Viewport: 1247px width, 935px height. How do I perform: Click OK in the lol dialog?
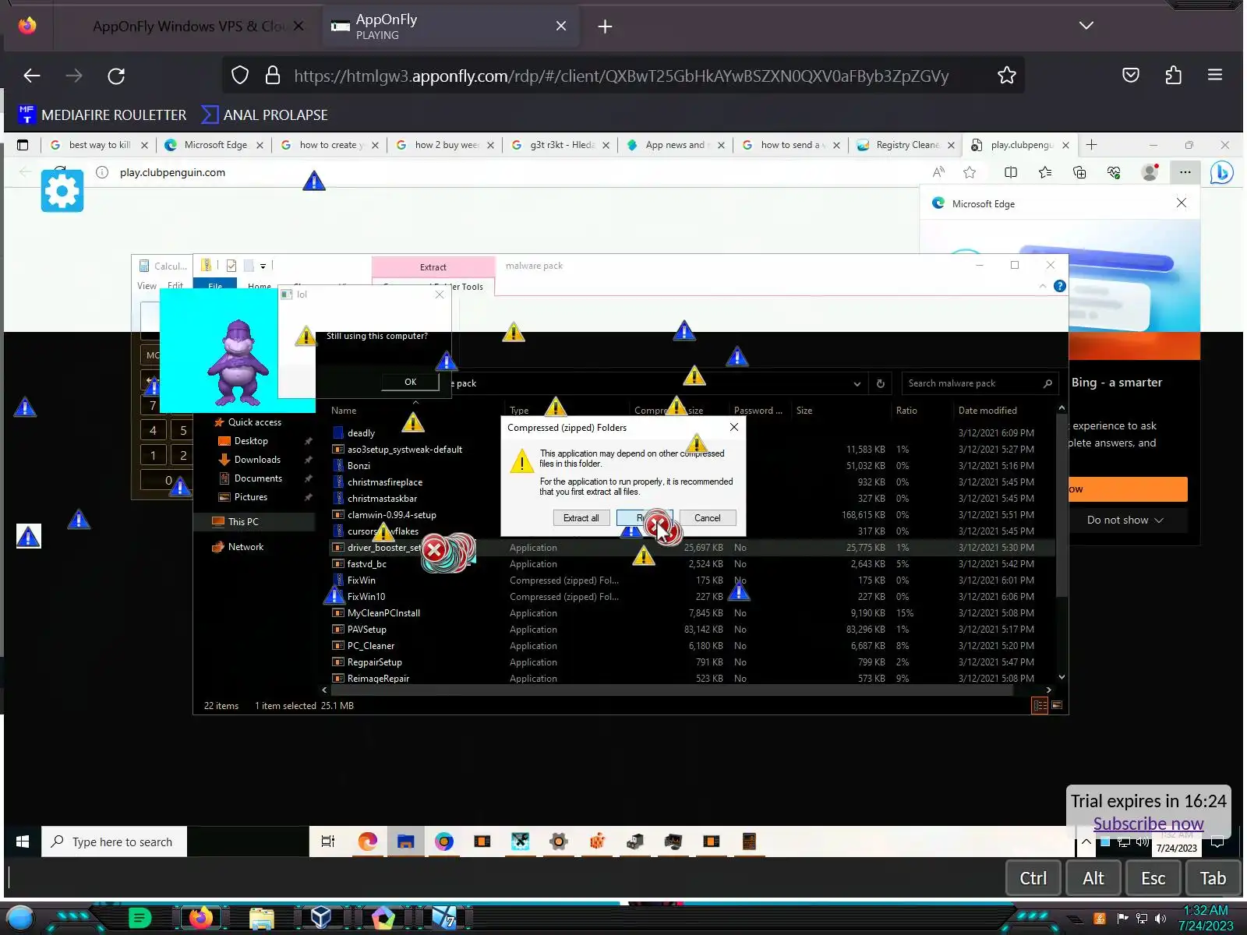coord(410,382)
